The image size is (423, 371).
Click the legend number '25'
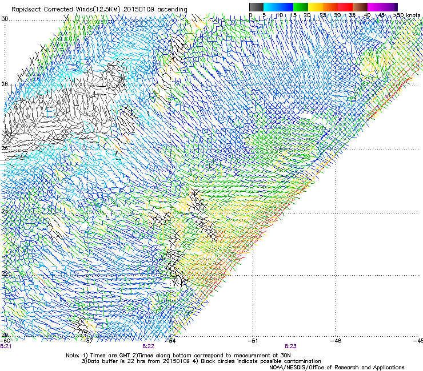[x=323, y=15]
